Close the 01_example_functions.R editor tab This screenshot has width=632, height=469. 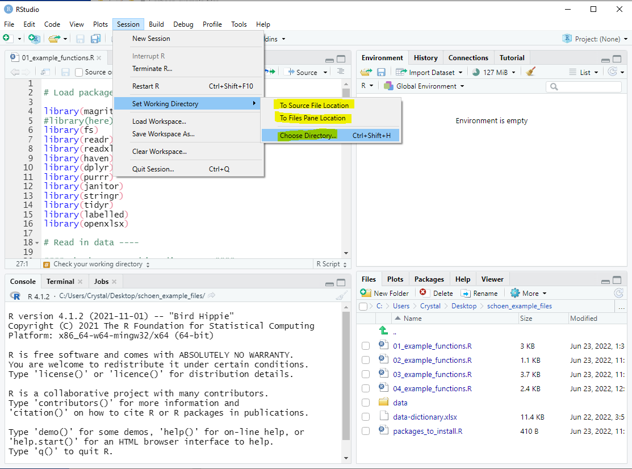pyautogui.click(x=99, y=58)
